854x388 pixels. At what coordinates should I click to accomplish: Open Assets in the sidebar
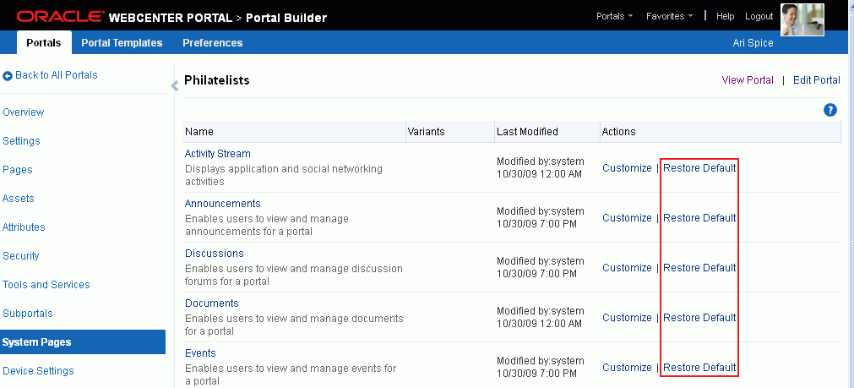(x=19, y=199)
